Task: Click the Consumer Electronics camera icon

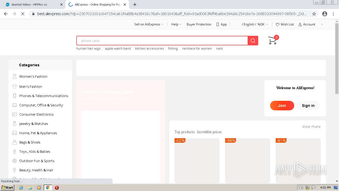Action: pos(15,114)
